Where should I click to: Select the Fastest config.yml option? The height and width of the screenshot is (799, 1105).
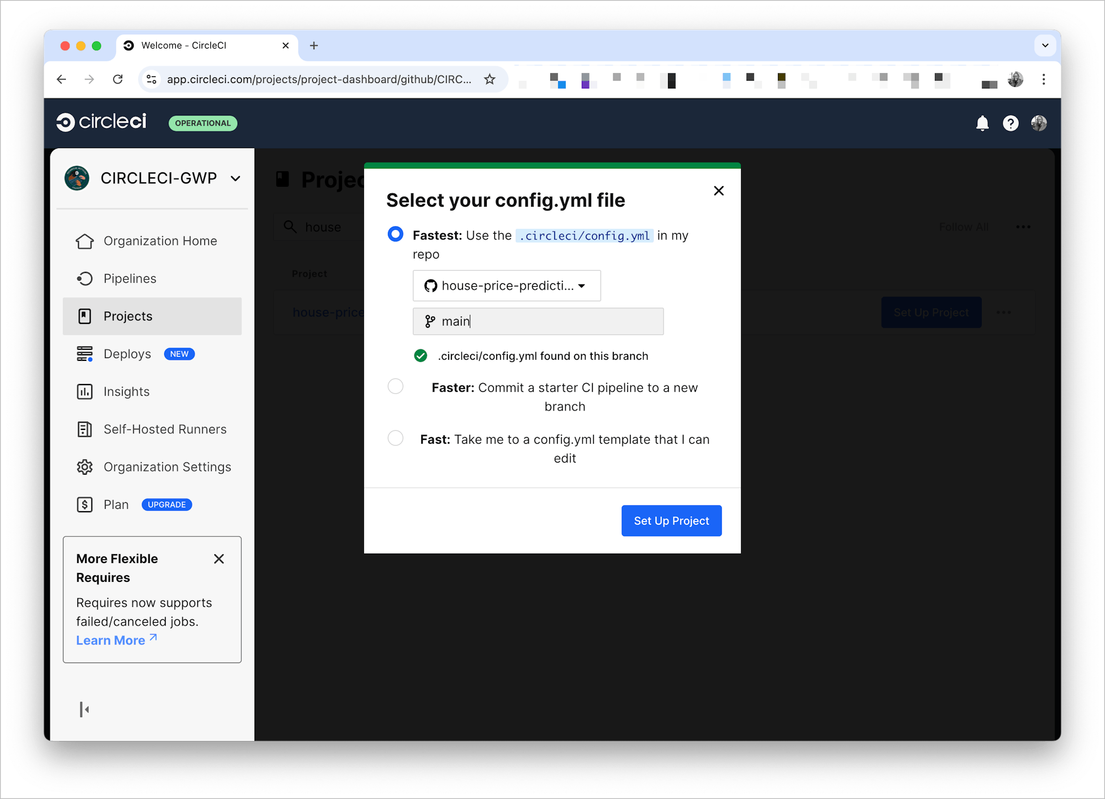395,234
